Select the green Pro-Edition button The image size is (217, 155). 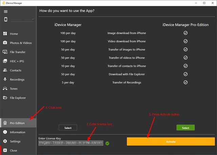coord(185,128)
